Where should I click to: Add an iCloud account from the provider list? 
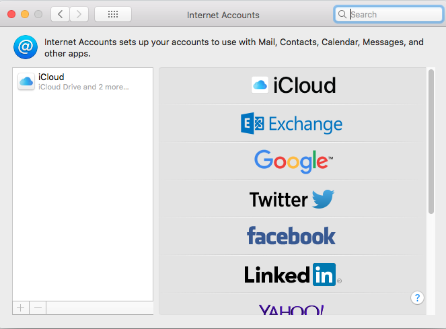pos(293,85)
